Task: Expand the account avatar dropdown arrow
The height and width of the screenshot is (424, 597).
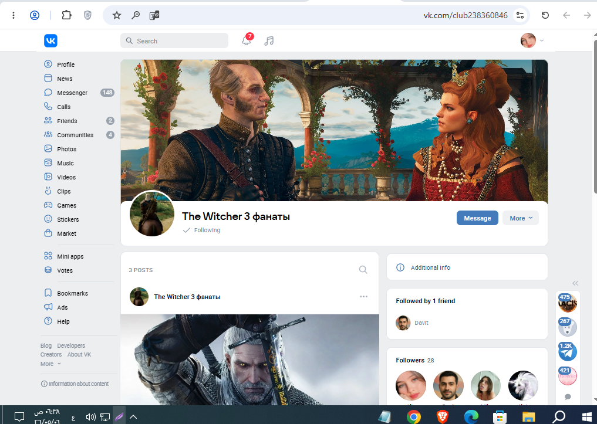Action: point(541,40)
